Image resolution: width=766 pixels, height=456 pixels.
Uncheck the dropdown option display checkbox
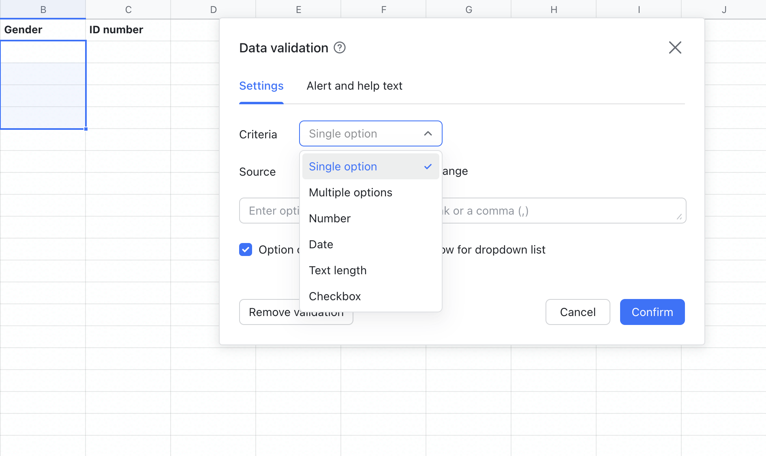(x=246, y=250)
